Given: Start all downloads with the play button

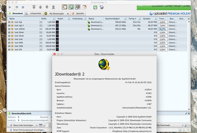Looking at the screenshot, I should (10, 7).
